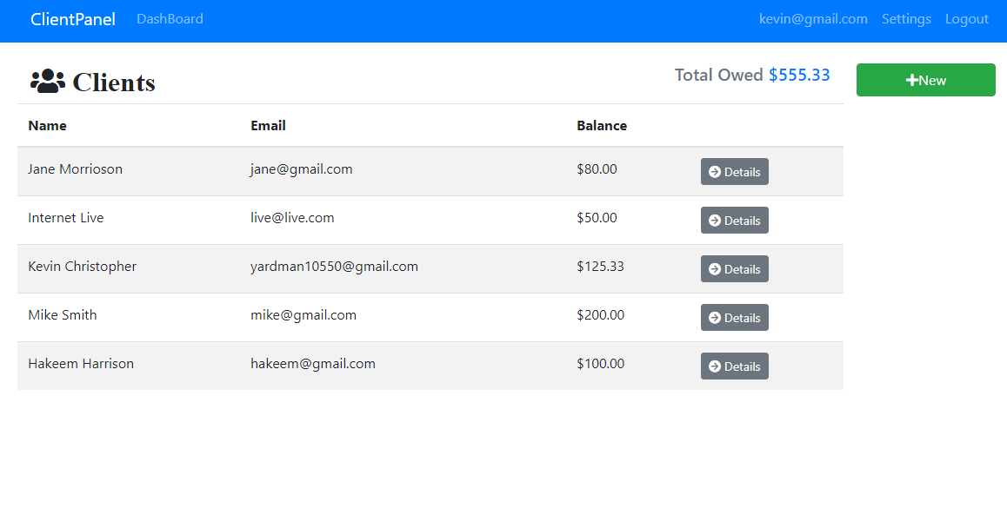Click the arrow icon in Jane Morrioson's Details button

coord(715,171)
